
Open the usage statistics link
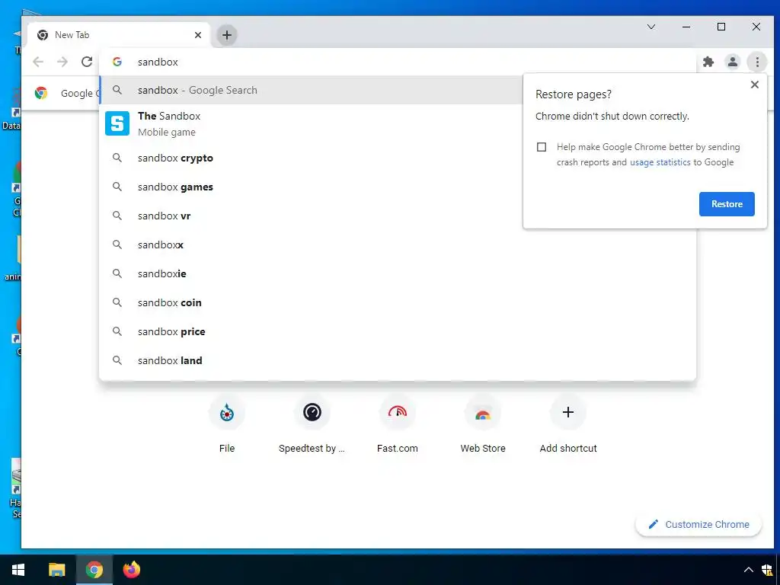point(660,162)
